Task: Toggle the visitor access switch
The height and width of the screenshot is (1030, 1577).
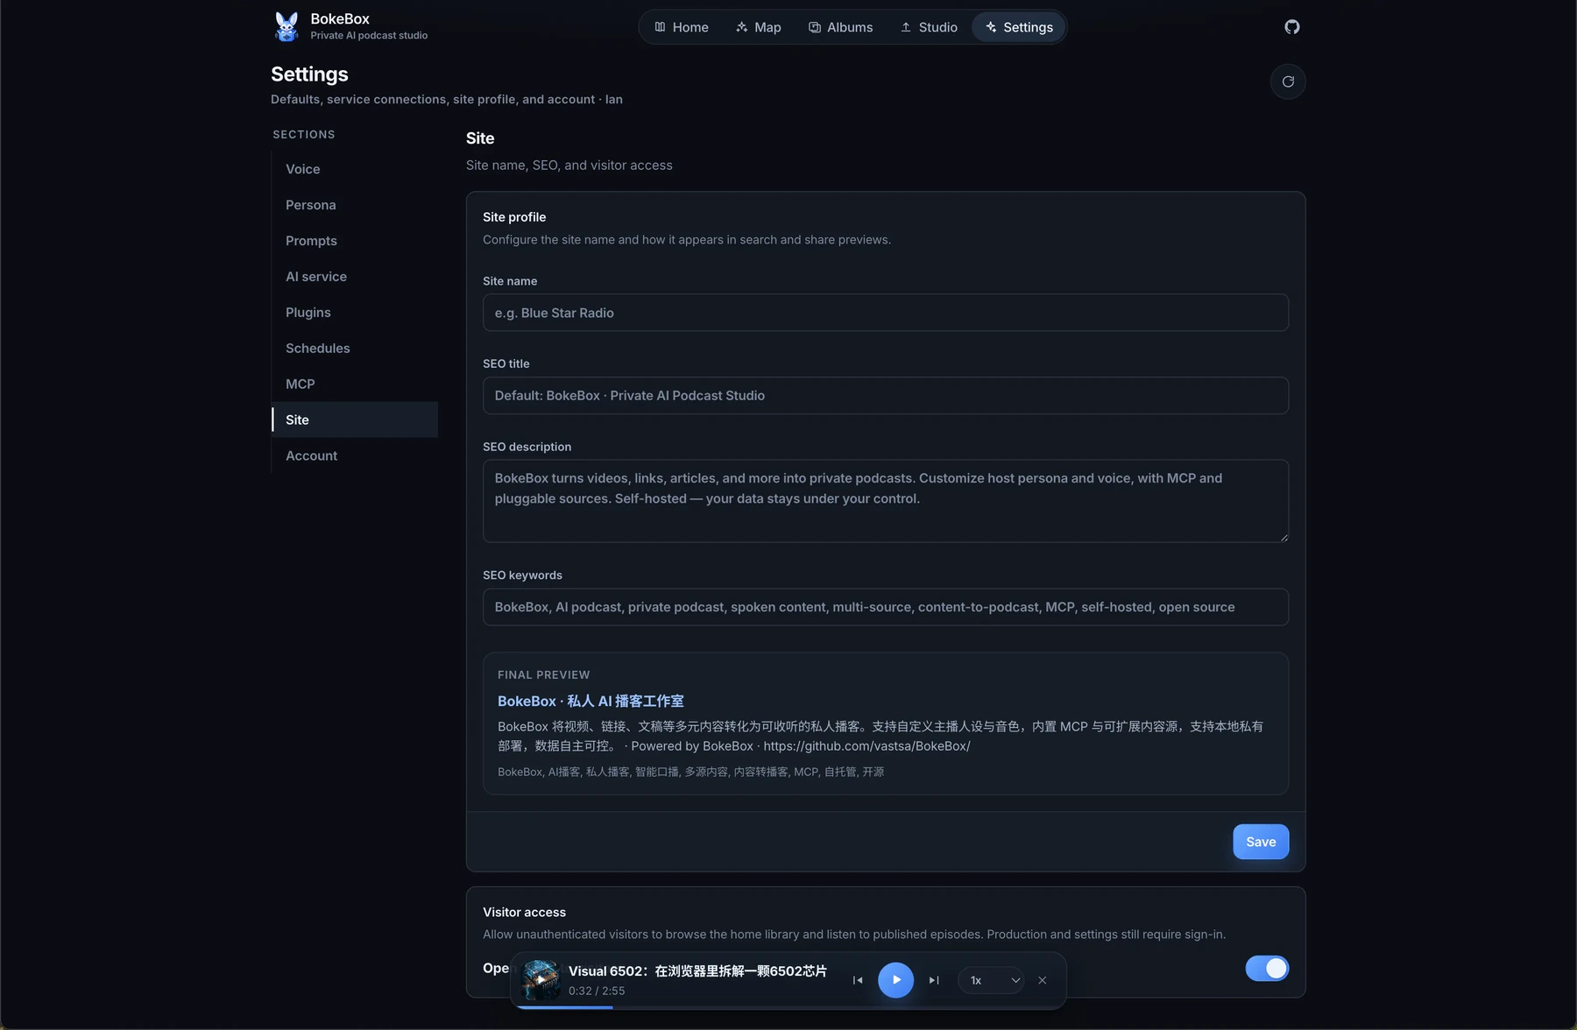Action: [x=1267, y=968]
